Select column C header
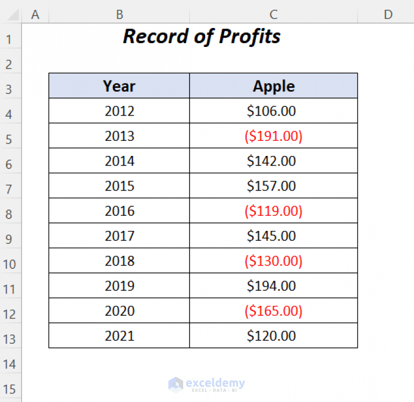 pos(274,15)
